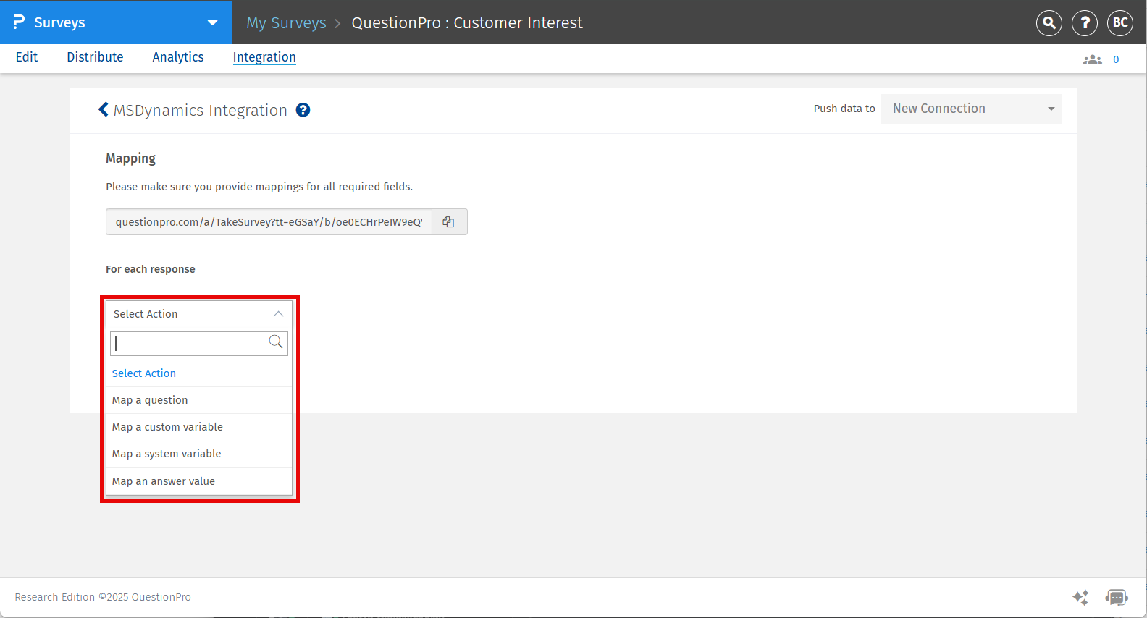
Task: Choose 'Map a custom variable' option
Action: point(199,427)
